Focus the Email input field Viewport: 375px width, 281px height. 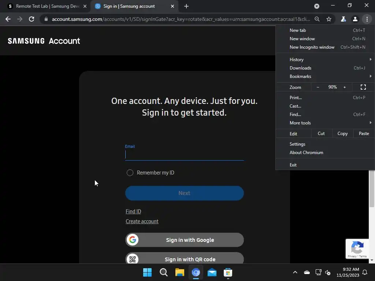(x=185, y=155)
